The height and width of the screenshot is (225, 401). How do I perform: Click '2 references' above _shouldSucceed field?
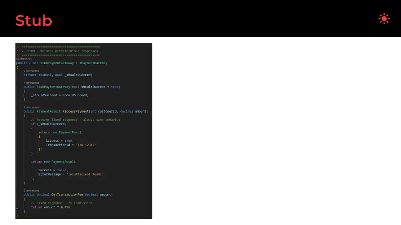pyautogui.click(x=31, y=71)
